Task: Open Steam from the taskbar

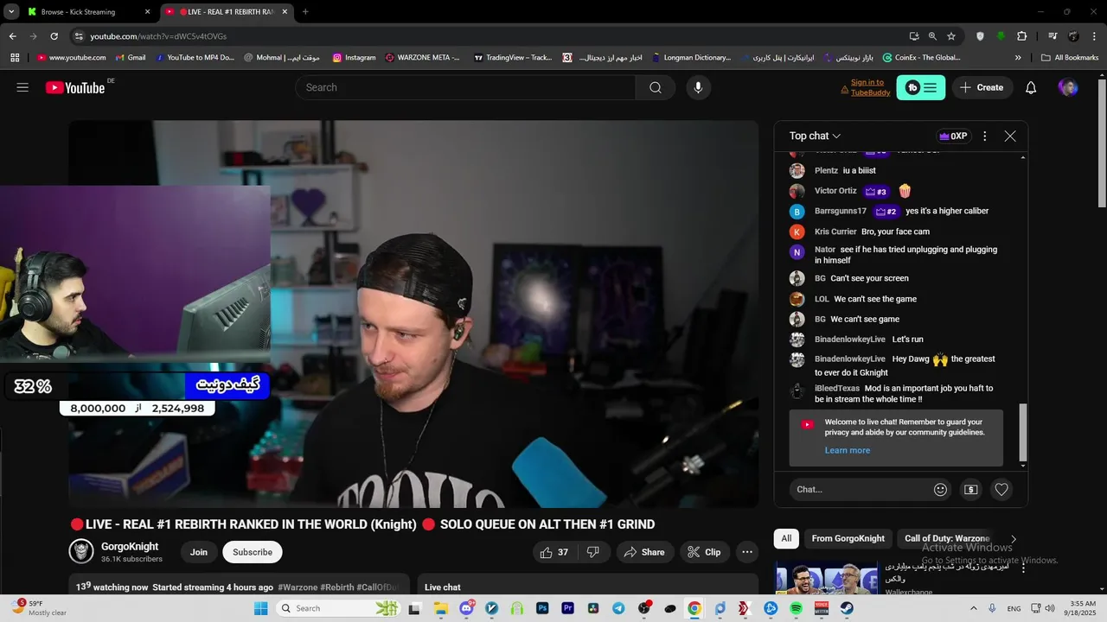Action: 847,608
